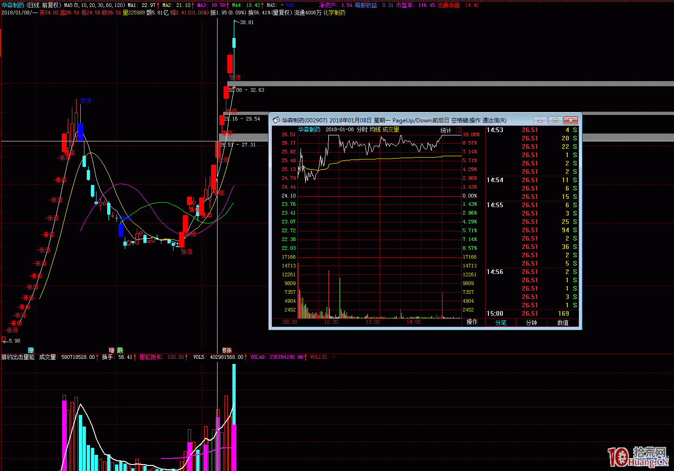Switch to the 数值 tab
The image size is (674, 471).
point(563,323)
